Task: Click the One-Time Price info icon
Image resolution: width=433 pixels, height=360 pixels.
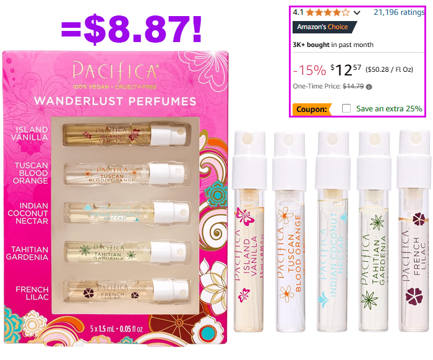Action: point(369,87)
